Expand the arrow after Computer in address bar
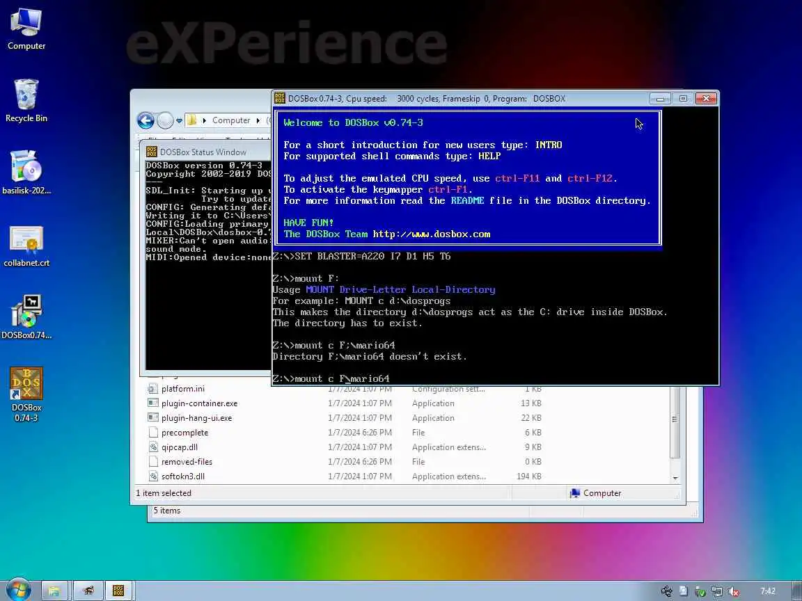The width and height of the screenshot is (802, 601). coord(258,120)
